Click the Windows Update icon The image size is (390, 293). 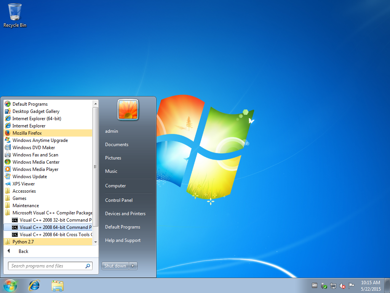[8, 176]
